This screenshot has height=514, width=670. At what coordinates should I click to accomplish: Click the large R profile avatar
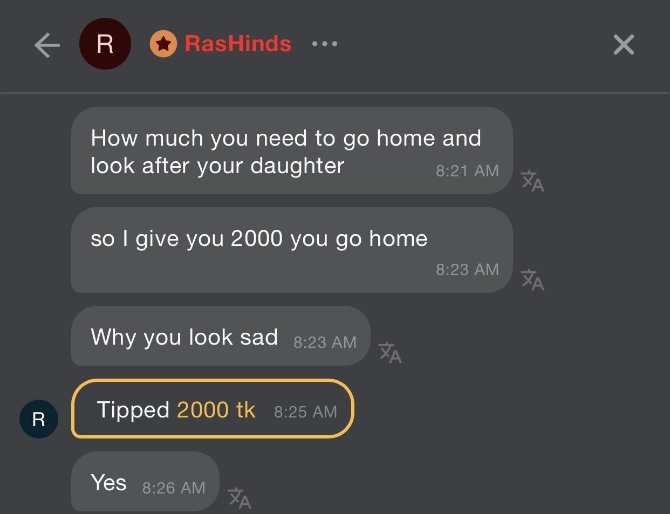click(105, 44)
